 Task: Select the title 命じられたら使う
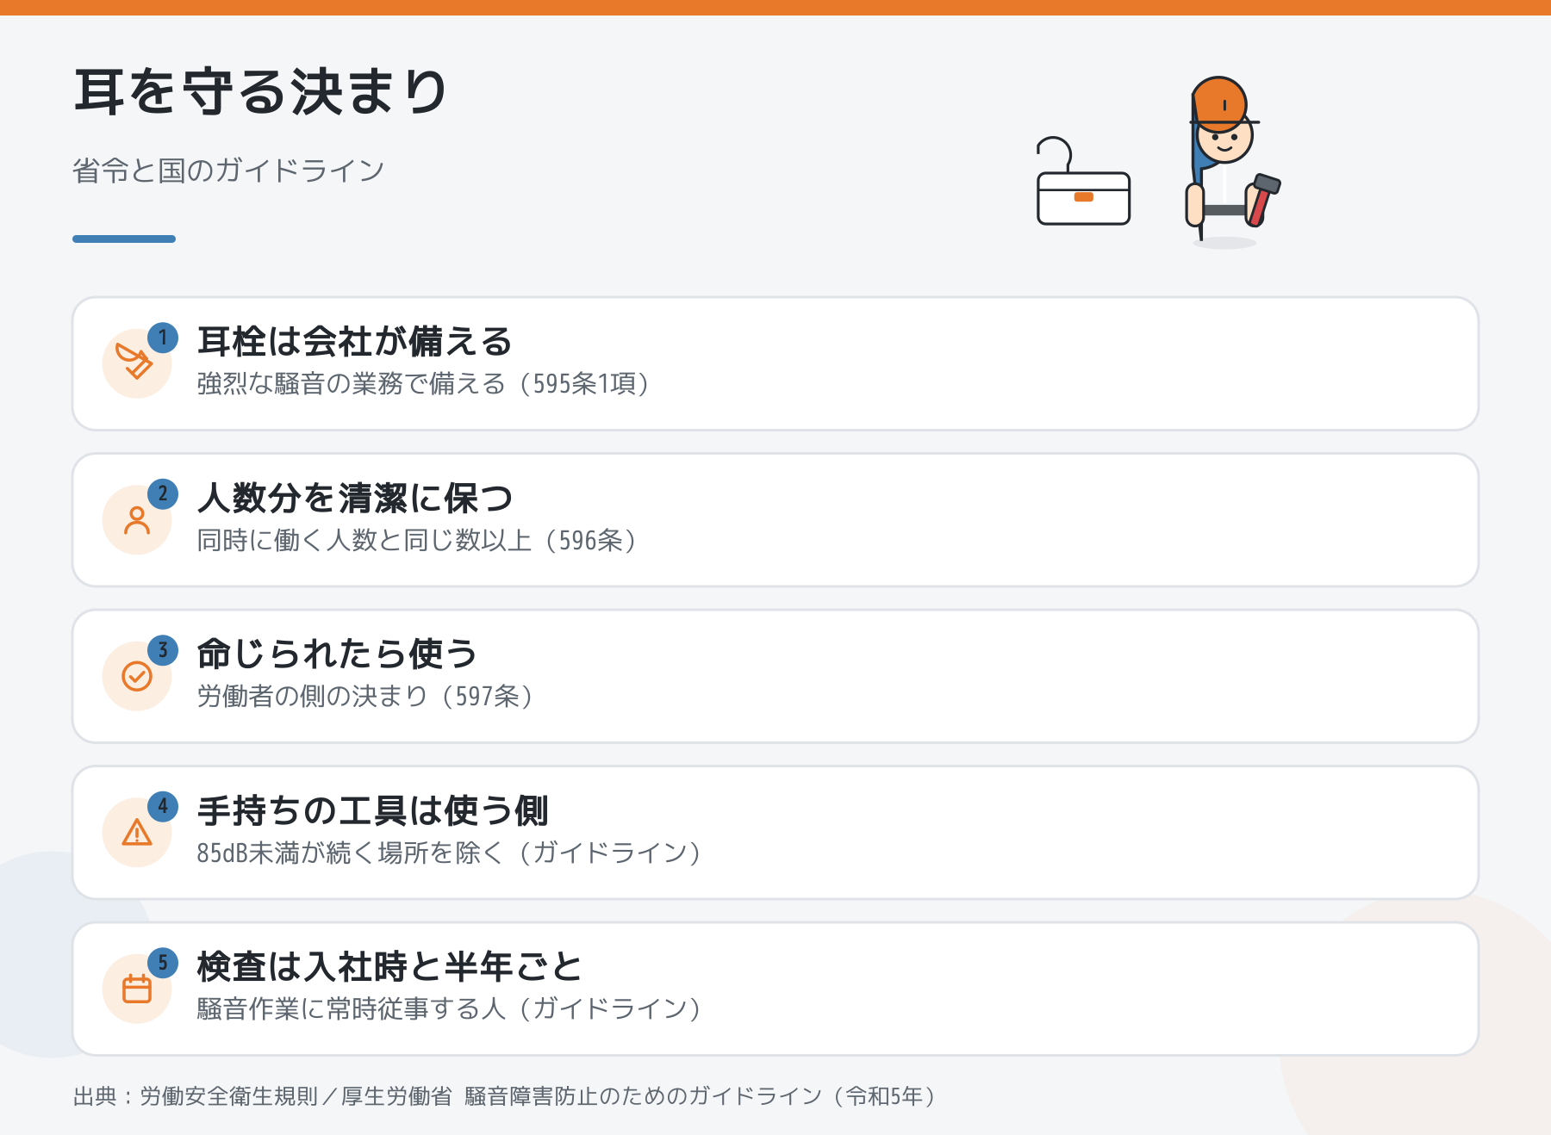click(337, 654)
